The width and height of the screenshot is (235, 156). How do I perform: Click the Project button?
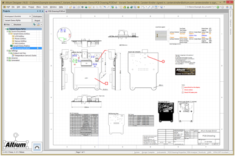37,21
